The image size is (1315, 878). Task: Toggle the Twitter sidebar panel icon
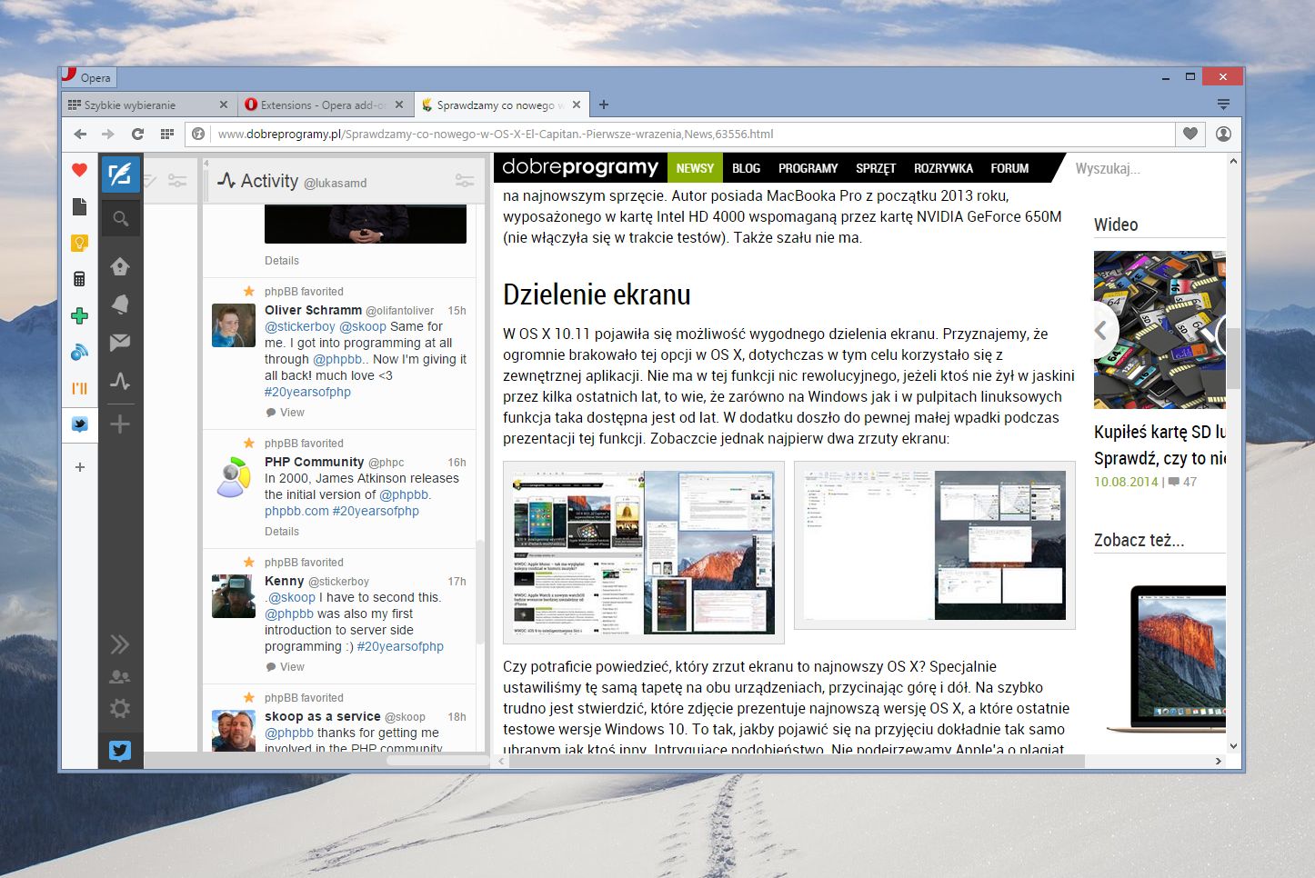pos(79,424)
